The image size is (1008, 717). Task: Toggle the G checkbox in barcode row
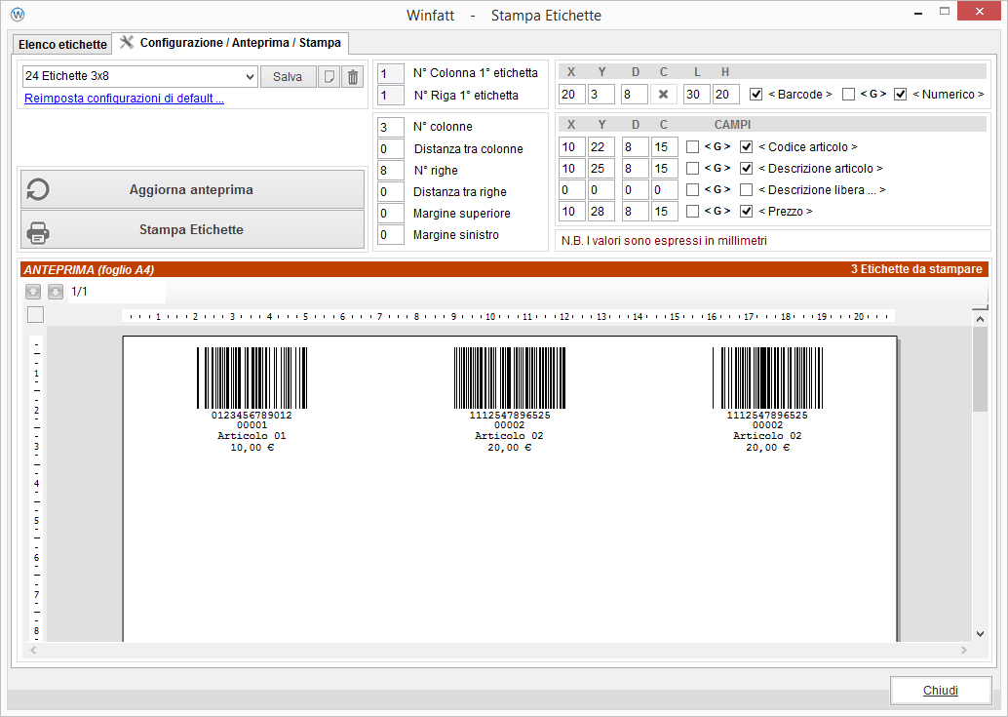[848, 95]
